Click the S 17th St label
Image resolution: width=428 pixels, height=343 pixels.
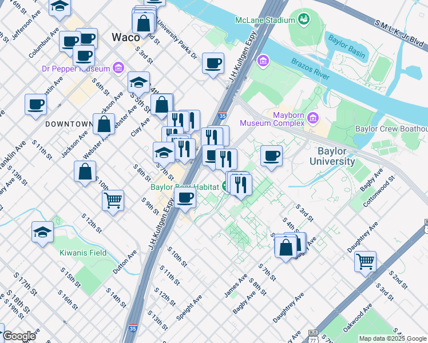click(x=25, y=284)
